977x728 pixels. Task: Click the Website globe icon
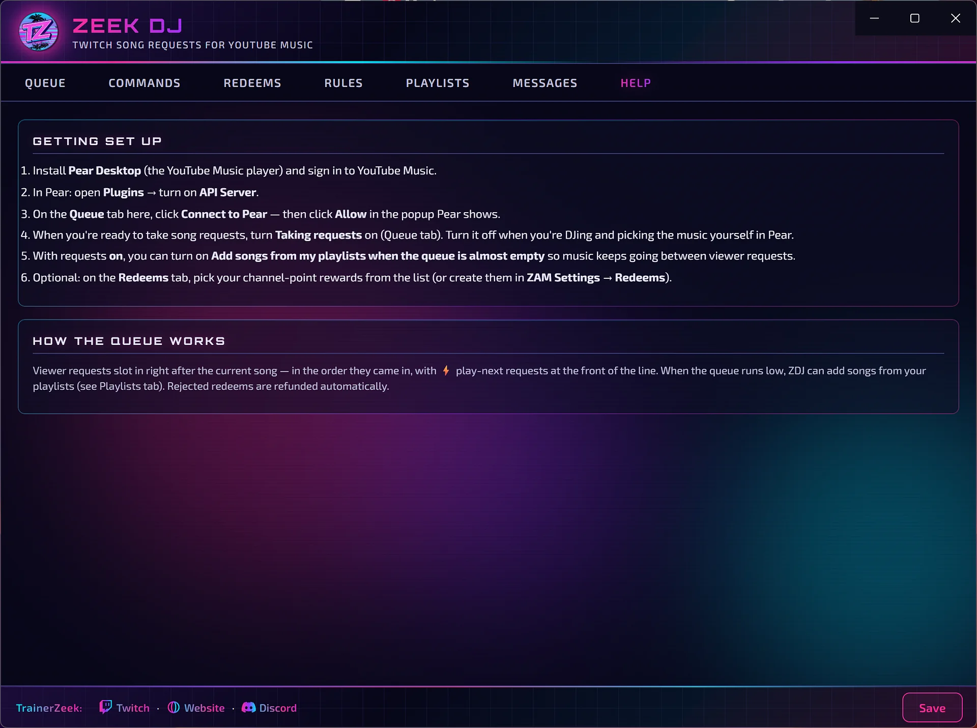tap(174, 708)
